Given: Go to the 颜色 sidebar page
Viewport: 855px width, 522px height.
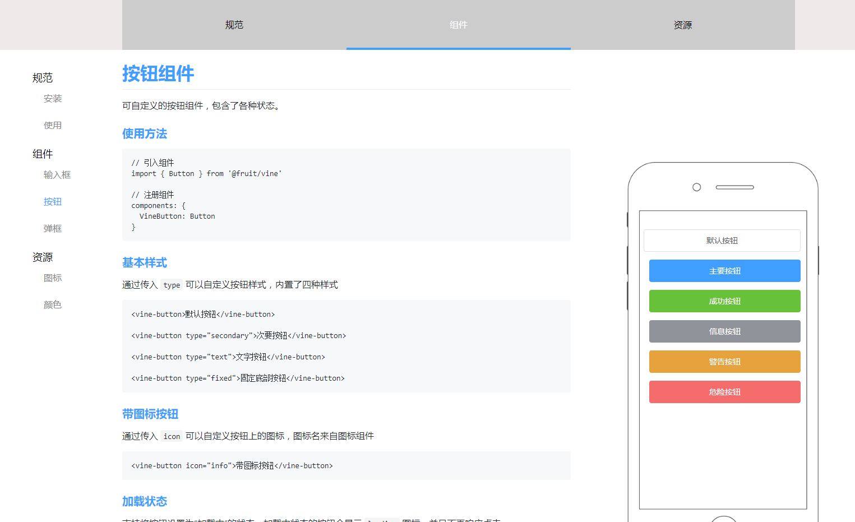Looking at the screenshot, I should 53,305.
